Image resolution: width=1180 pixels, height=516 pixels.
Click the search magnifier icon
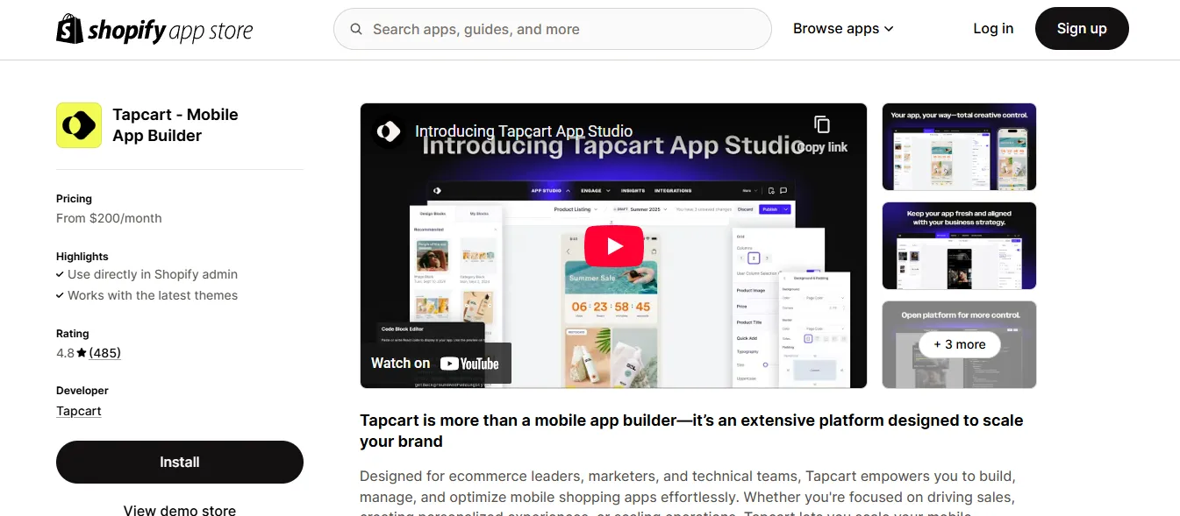pos(356,29)
